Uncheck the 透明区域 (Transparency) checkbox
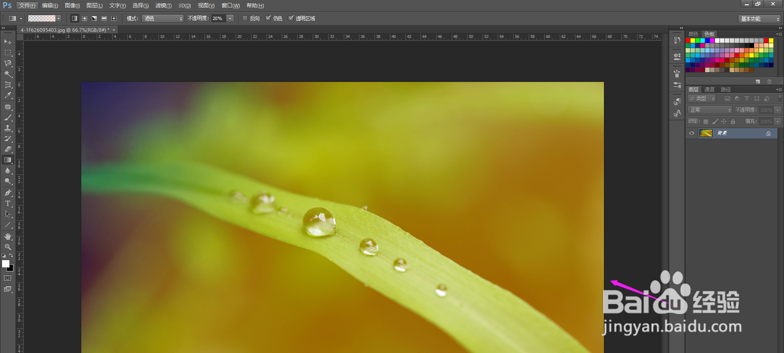Image resolution: width=784 pixels, height=353 pixels. click(291, 18)
